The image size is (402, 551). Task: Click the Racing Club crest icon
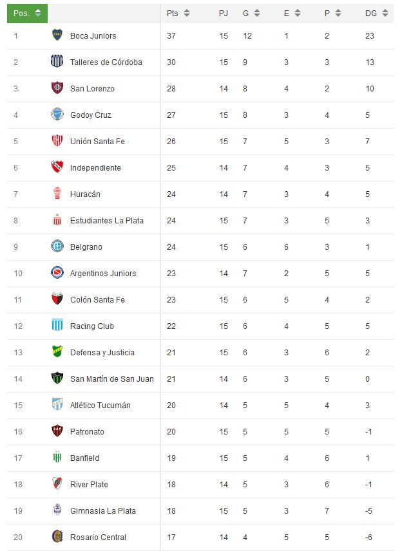(x=57, y=325)
